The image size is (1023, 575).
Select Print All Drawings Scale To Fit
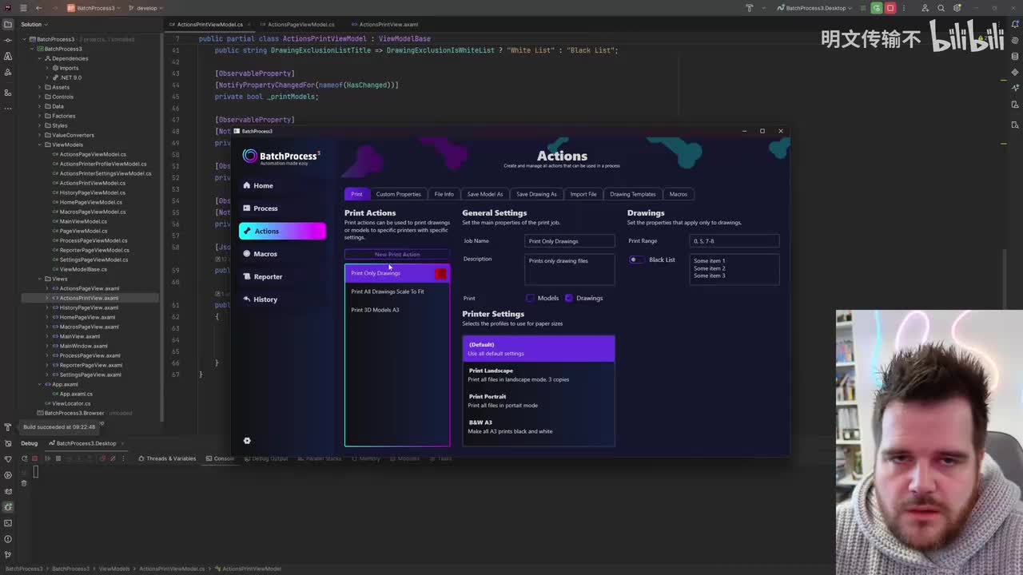[397, 291]
